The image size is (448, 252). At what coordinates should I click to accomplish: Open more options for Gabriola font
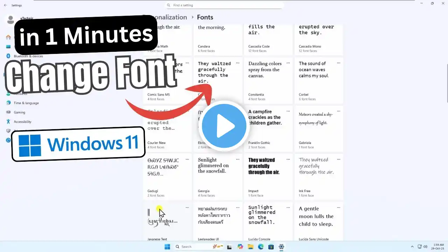click(338, 111)
